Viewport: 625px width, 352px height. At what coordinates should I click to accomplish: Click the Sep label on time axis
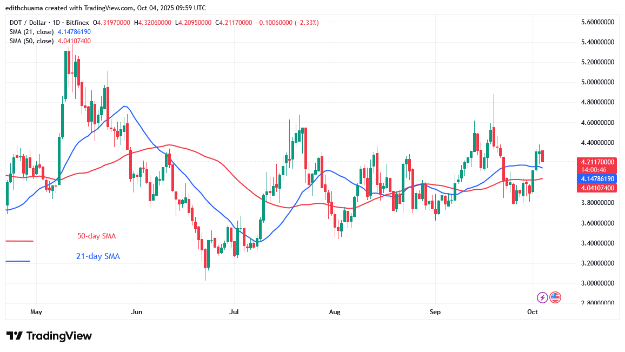click(435, 312)
